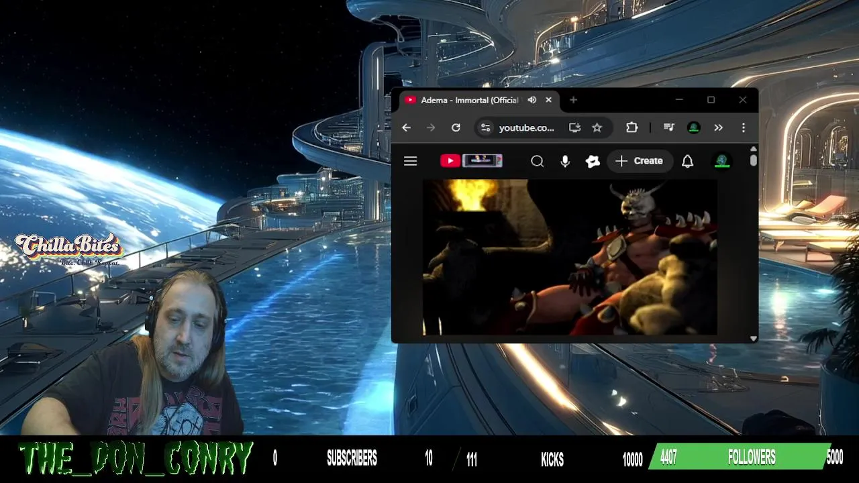Click the scrollbar down arrow

(754, 339)
